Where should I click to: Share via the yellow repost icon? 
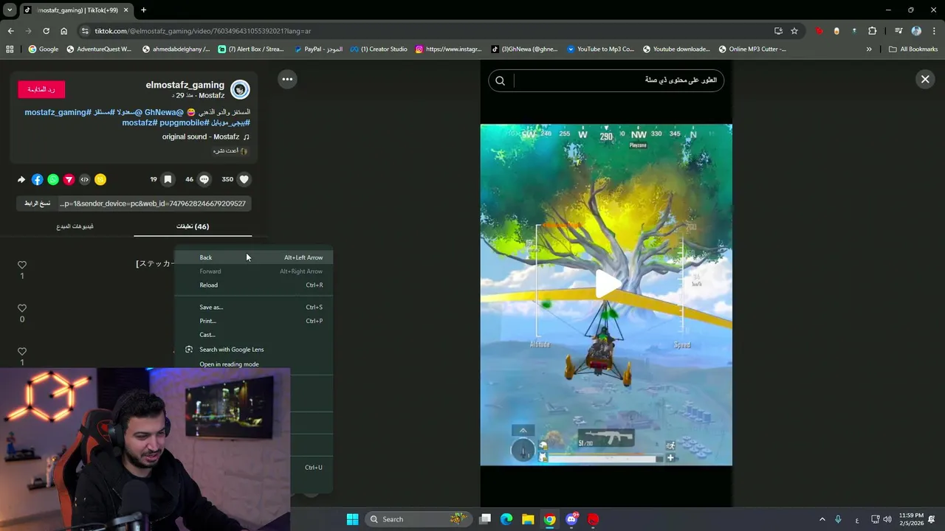(x=100, y=179)
